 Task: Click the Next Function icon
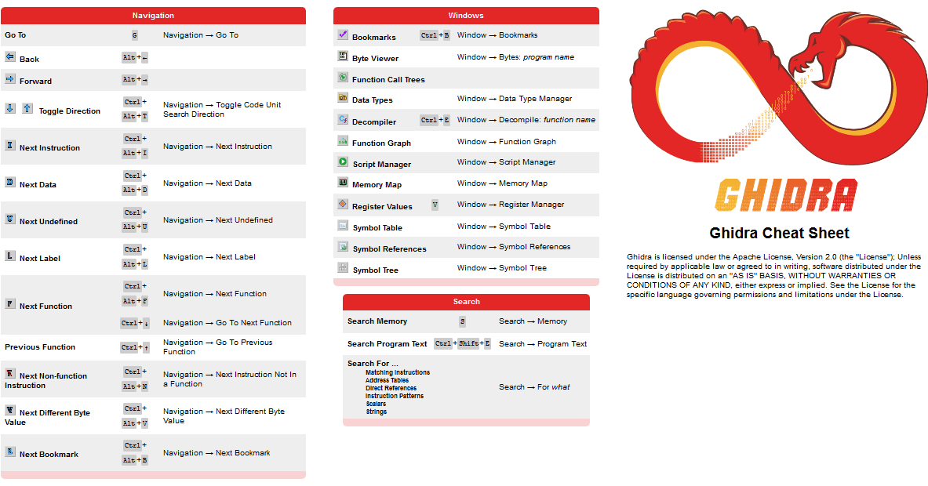pos(10,303)
